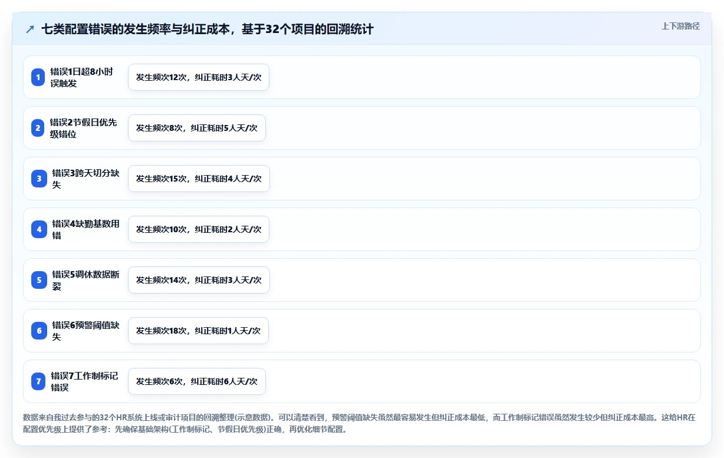Click the 错误7工作制标记错误 label

84,381
